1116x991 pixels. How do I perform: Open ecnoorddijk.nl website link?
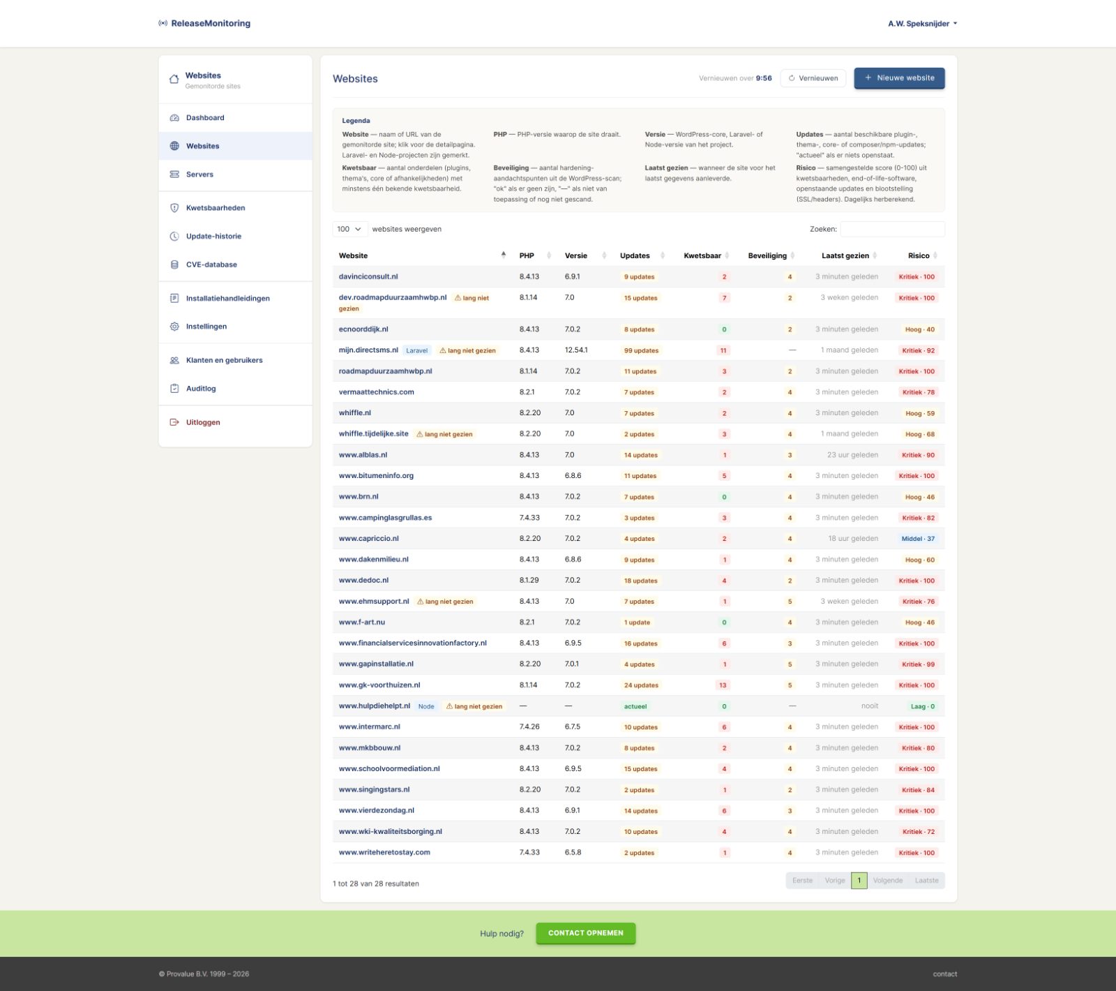tap(363, 329)
